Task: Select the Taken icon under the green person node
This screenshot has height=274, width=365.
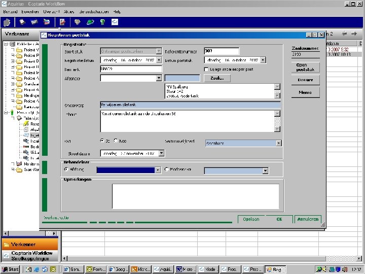Action: click(x=19, y=118)
